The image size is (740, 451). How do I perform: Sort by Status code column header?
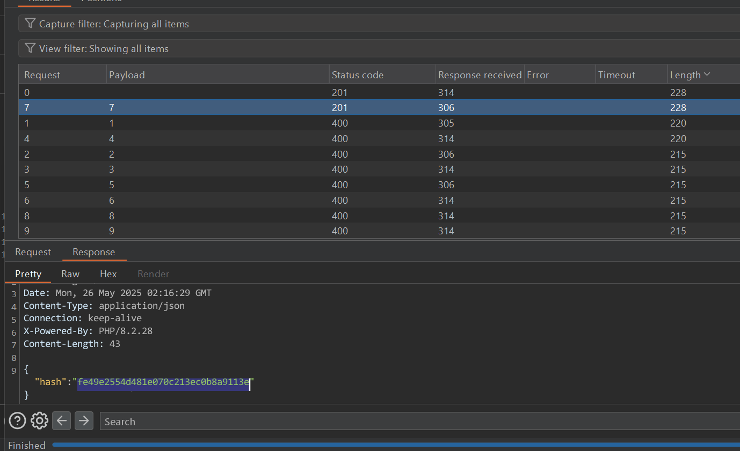(x=358, y=75)
